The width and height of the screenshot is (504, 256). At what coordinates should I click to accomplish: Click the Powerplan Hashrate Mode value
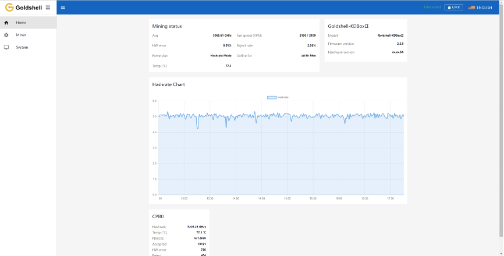point(221,56)
